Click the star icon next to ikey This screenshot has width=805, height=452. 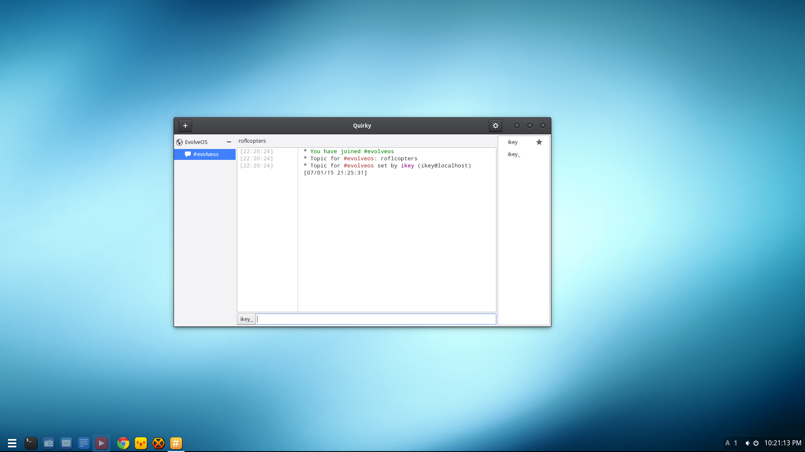tap(539, 142)
